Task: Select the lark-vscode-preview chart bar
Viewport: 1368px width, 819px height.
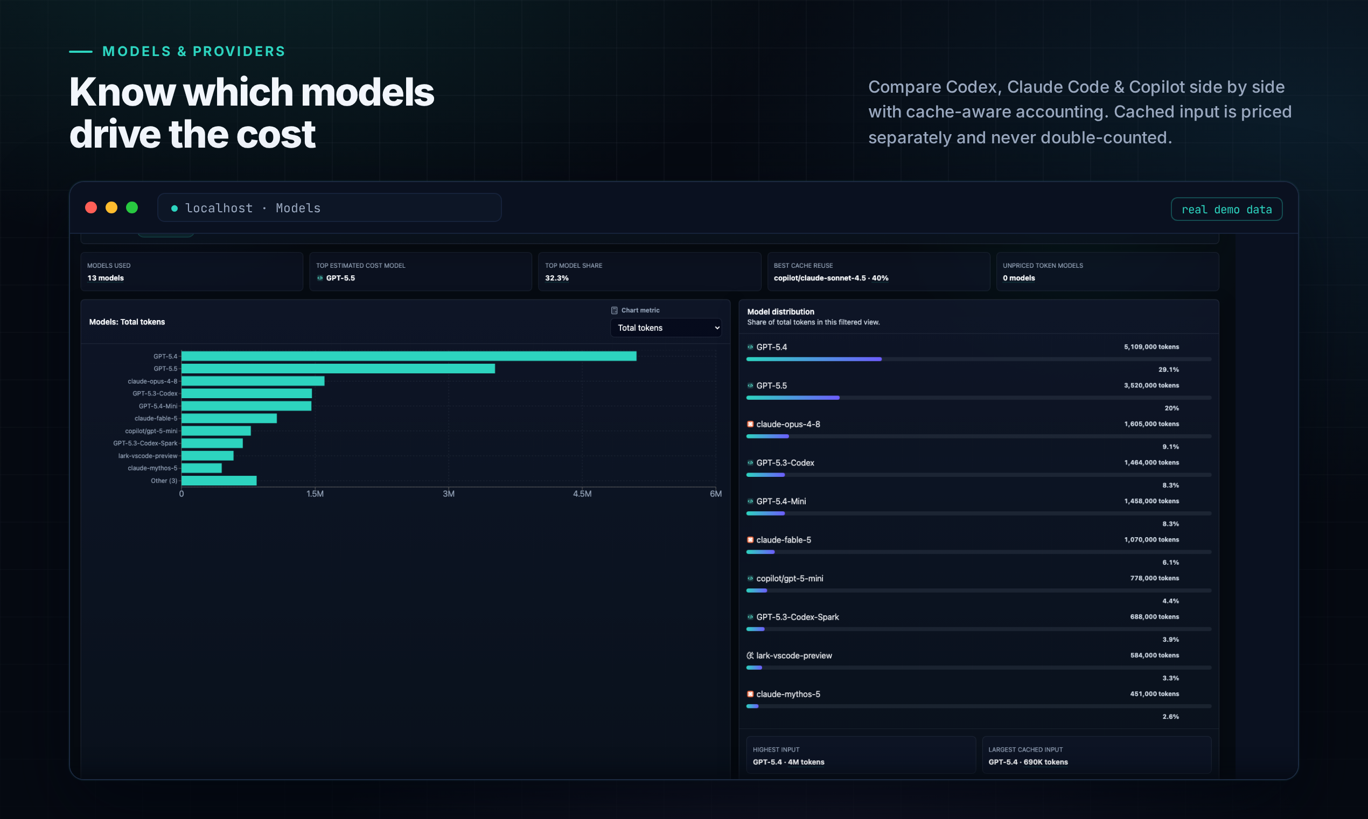Action: click(x=207, y=456)
